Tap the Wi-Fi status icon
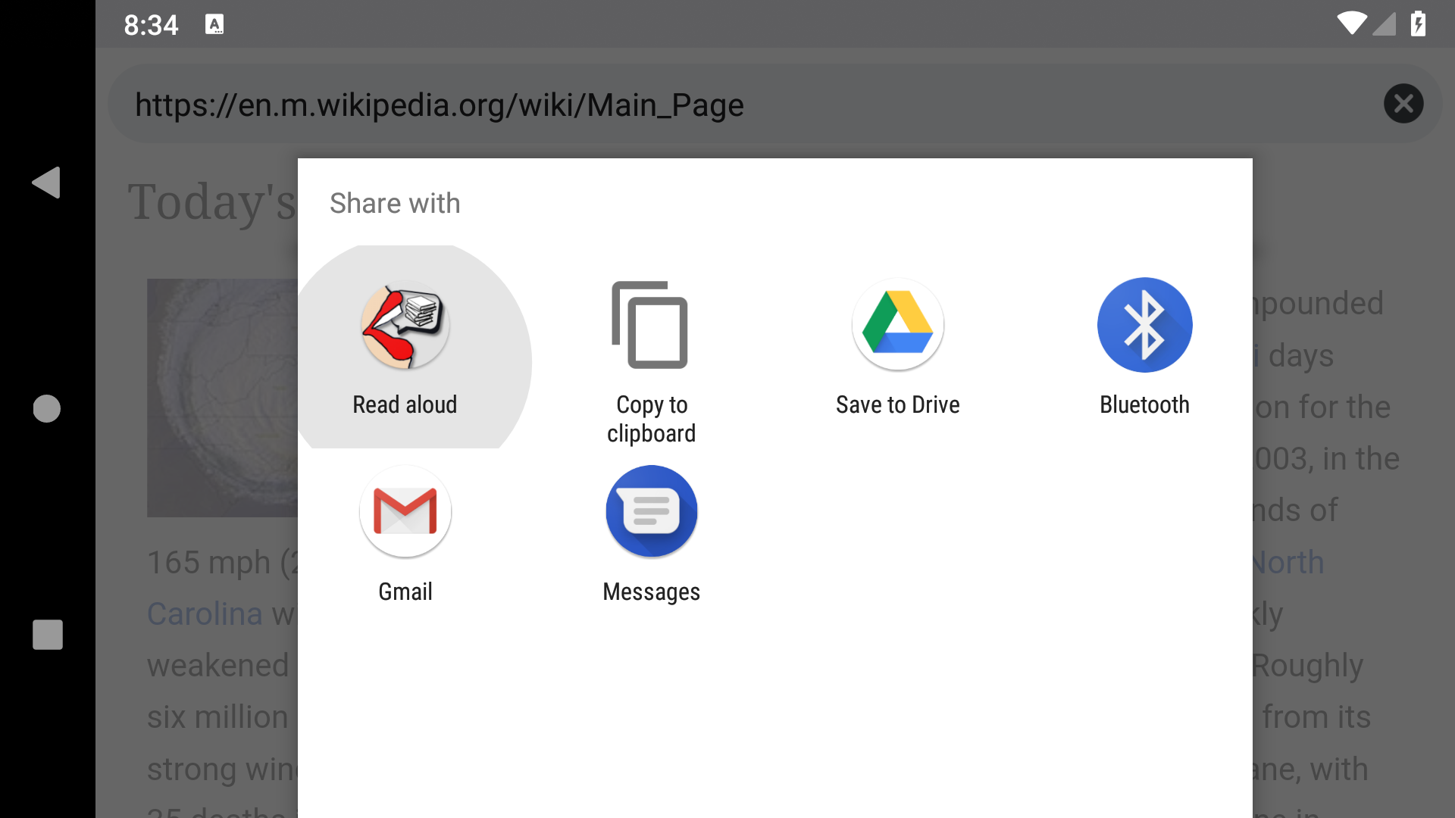Image resolution: width=1455 pixels, height=818 pixels. pos(1351,23)
